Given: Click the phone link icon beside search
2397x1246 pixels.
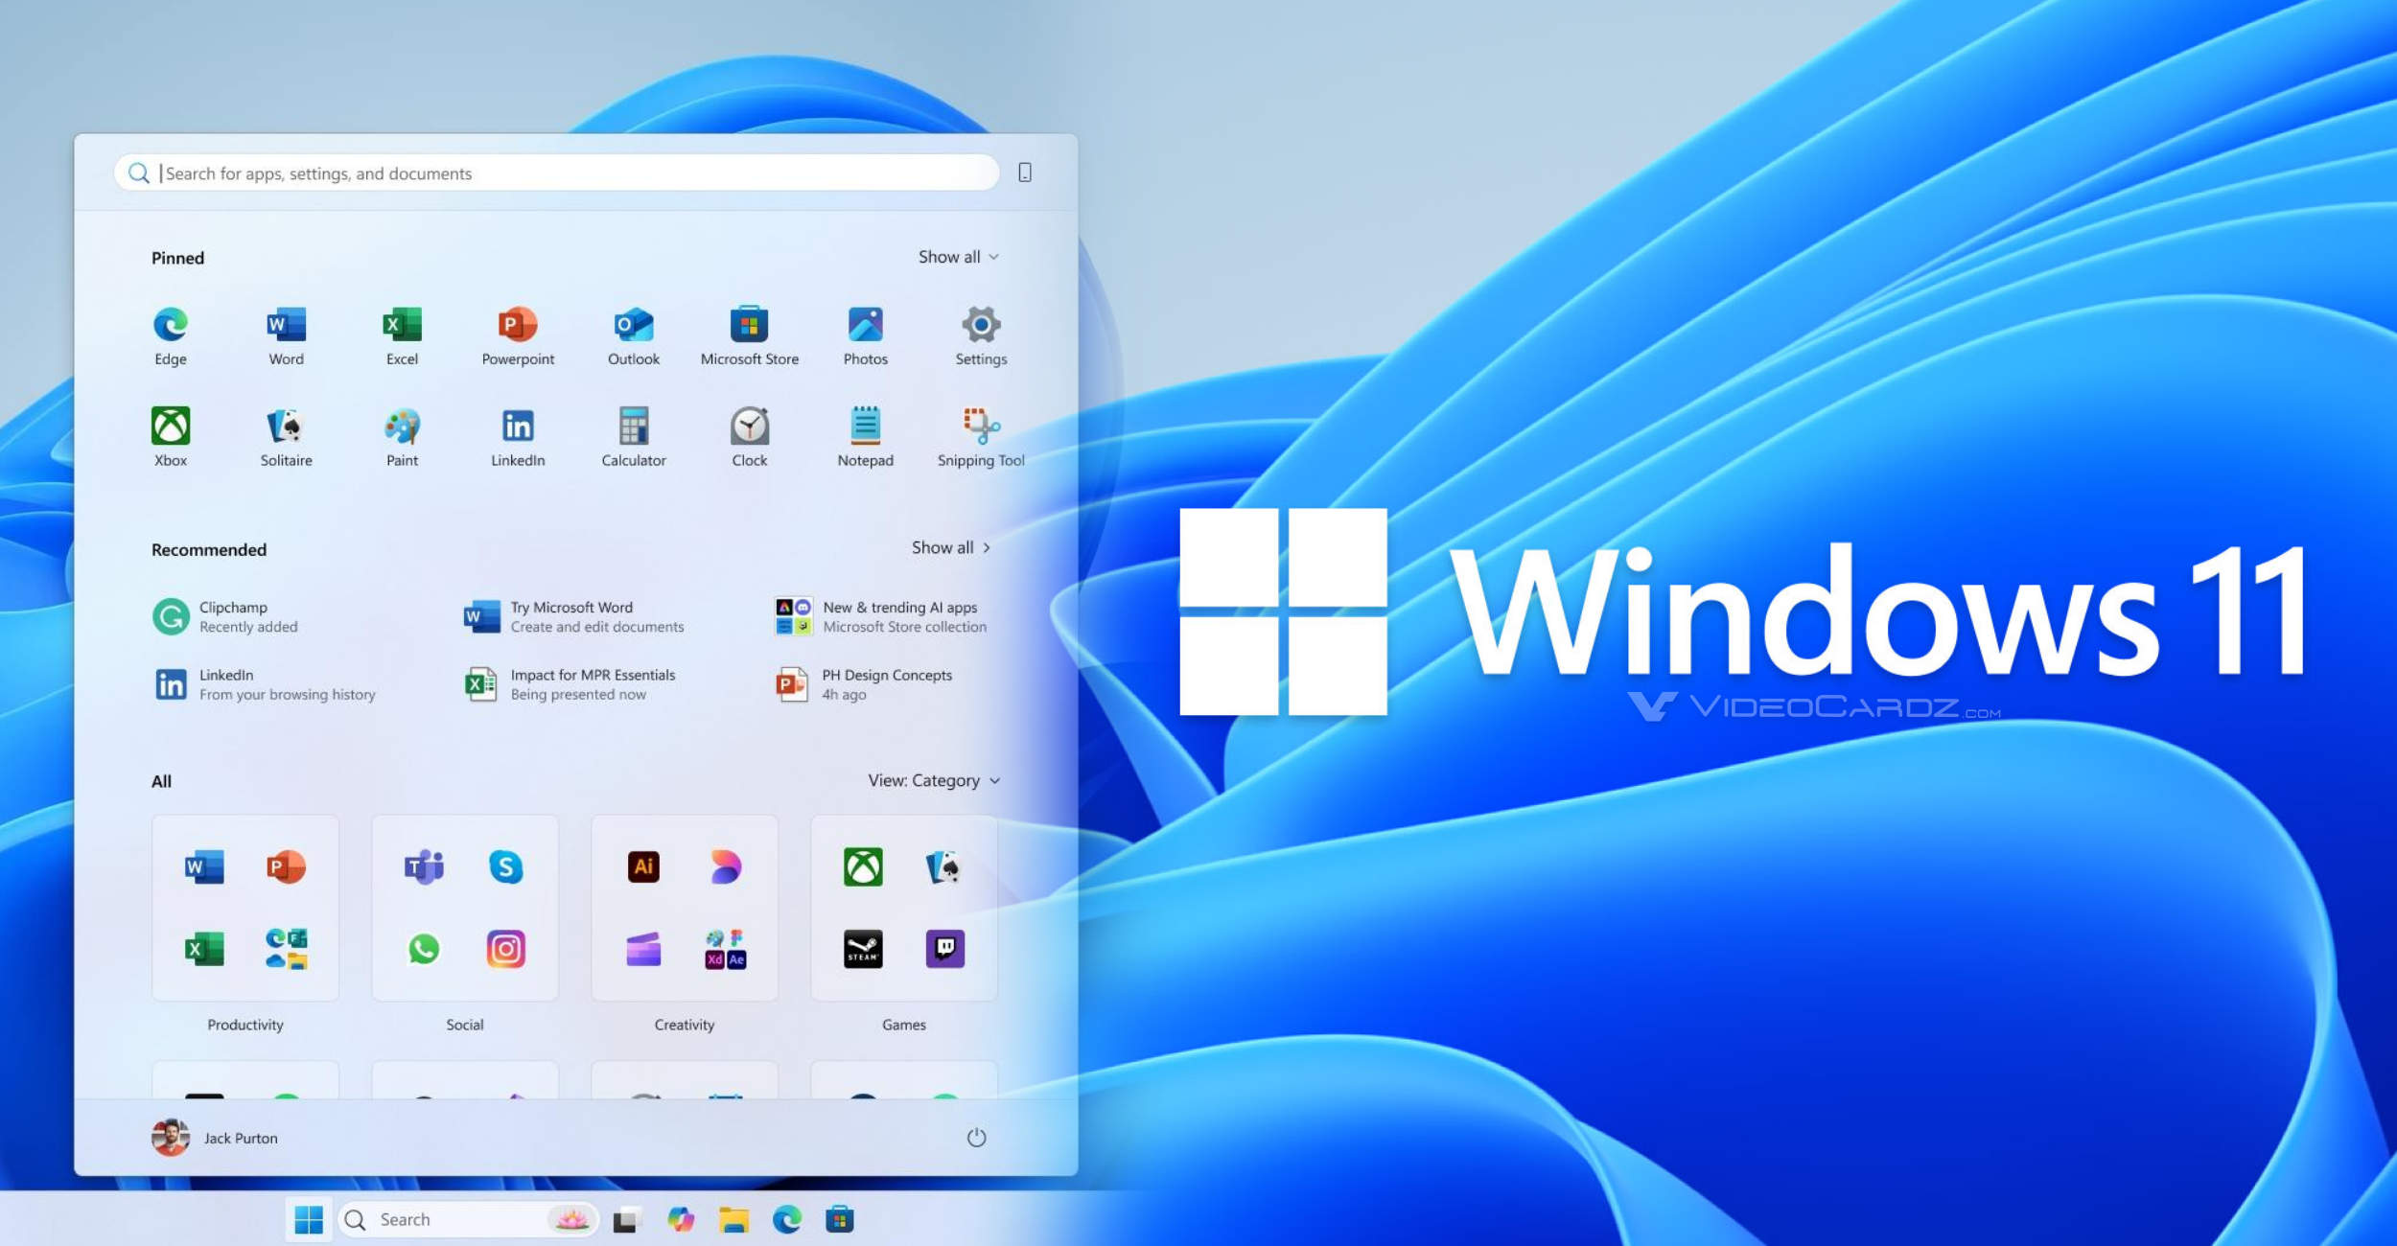Looking at the screenshot, I should [x=1025, y=173].
